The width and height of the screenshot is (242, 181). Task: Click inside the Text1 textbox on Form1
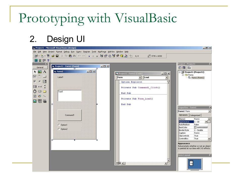[x=70, y=96]
